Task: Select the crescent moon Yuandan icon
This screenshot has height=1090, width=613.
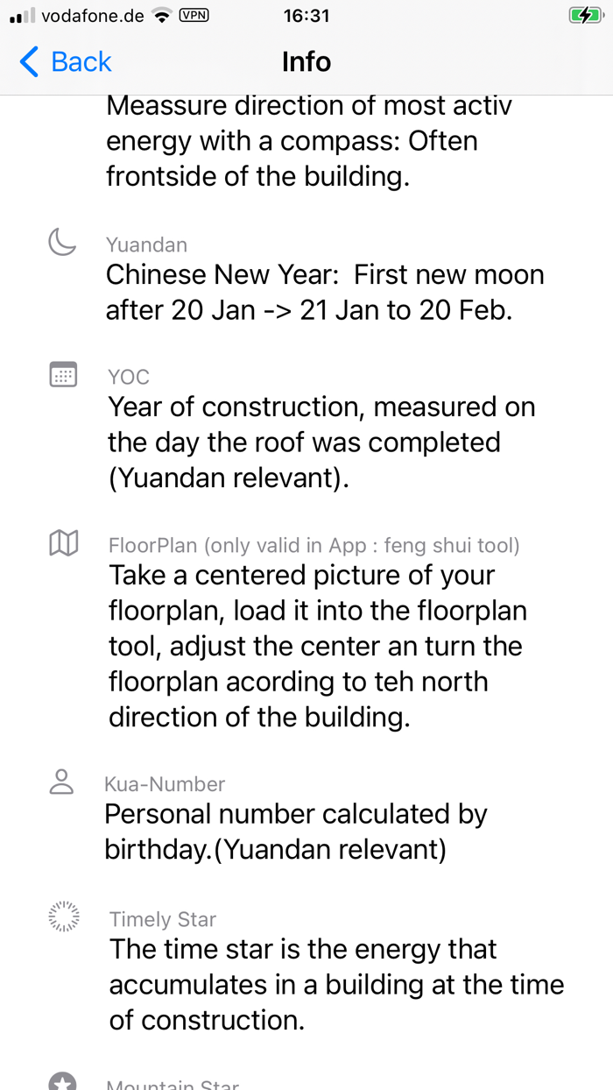Action: 61,241
